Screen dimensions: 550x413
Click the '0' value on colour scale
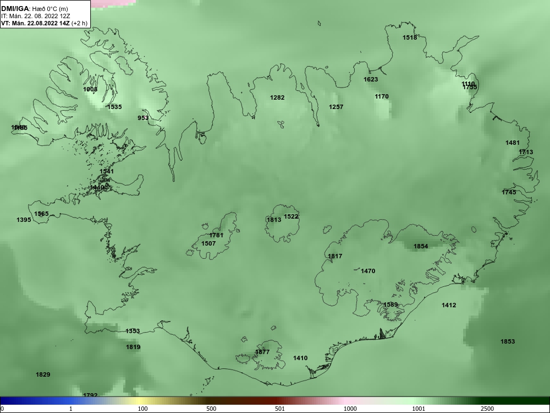pyautogui.click(x=2, y=409)
